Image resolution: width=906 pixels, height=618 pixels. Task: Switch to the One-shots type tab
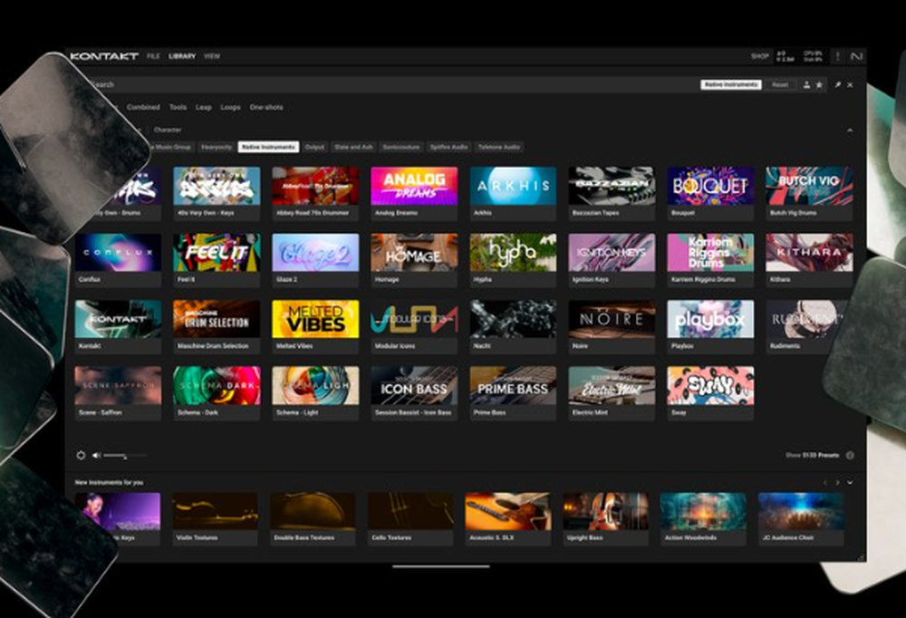coord(266,107)
